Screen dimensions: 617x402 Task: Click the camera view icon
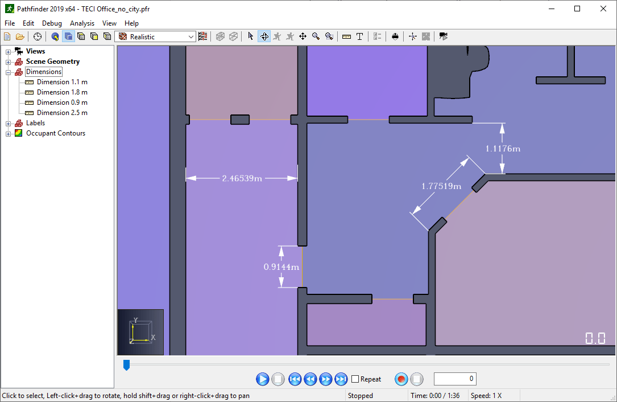tap(444, 36)
